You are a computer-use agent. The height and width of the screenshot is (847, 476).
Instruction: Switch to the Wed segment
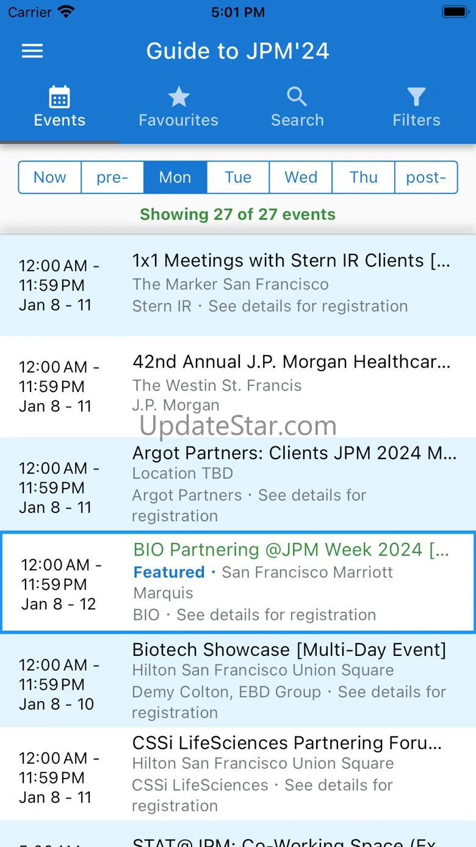tap(301, 178)
